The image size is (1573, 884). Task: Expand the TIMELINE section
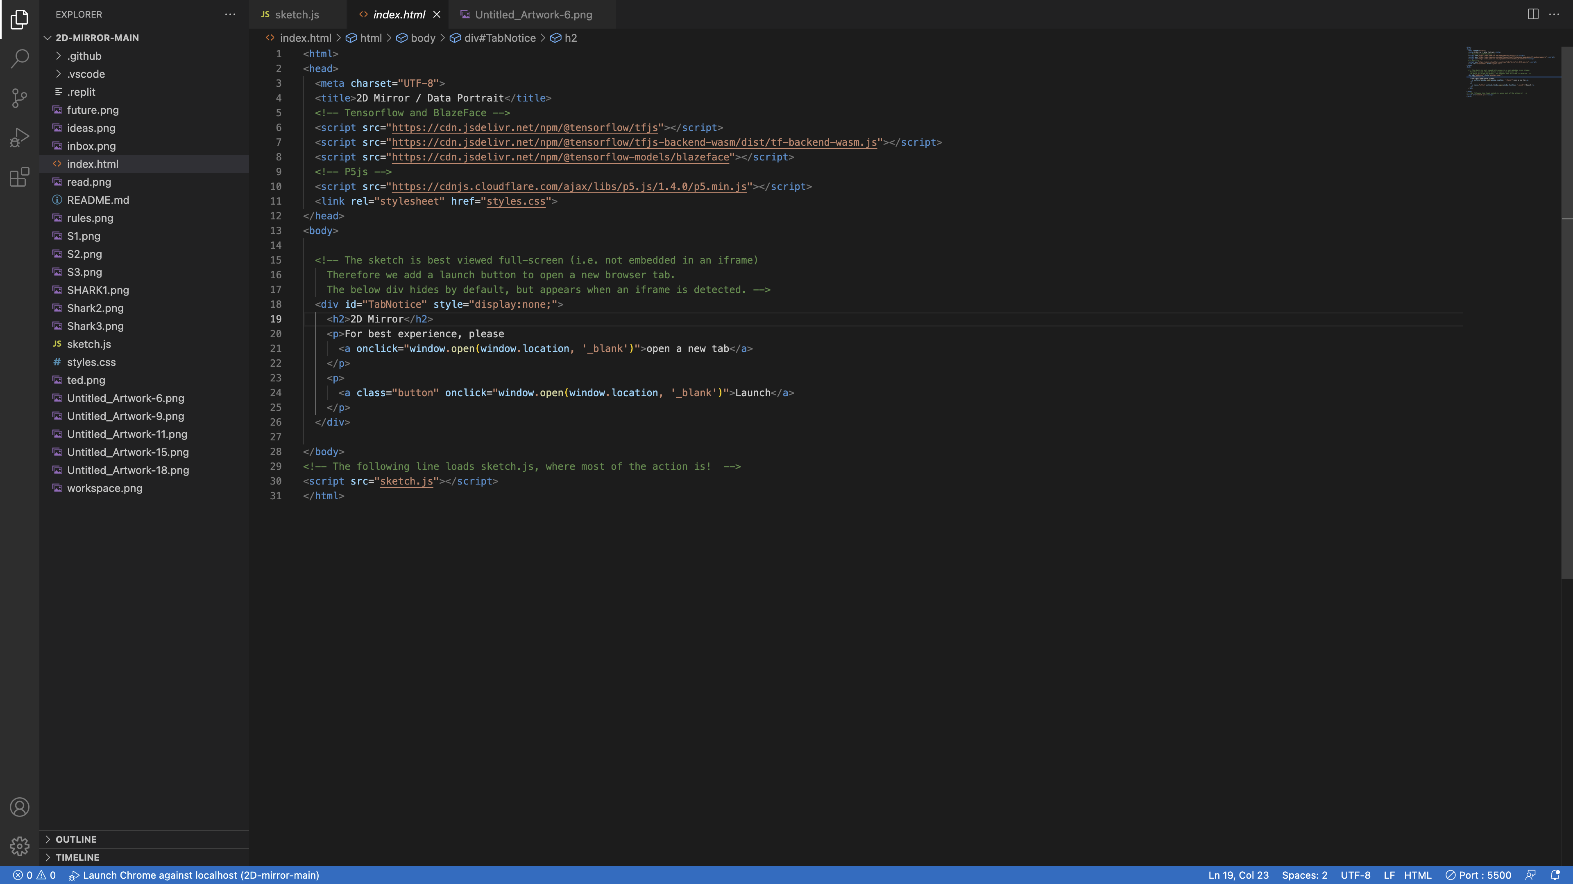[x=77, y=857]
